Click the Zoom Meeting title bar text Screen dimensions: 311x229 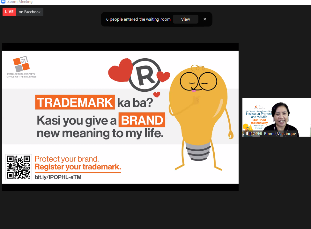[20, 2]
